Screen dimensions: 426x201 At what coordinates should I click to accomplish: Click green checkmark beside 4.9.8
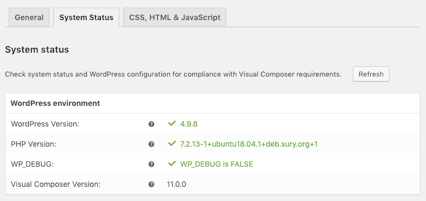point(172,123)
